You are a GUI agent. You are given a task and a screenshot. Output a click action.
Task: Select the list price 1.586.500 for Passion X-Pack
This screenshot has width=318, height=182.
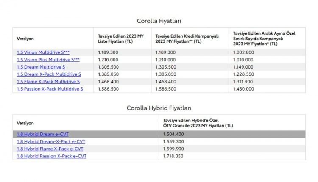[x=108, y=89]
